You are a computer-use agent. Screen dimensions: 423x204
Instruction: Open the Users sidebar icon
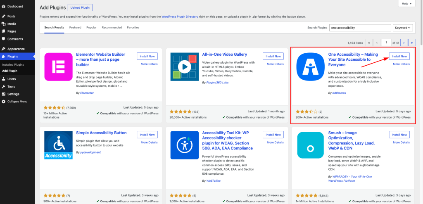(x=3, y=79)
